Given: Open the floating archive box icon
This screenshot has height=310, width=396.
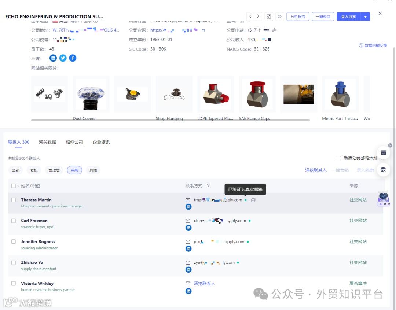Looking at the screenshot, I should [384, 153].
